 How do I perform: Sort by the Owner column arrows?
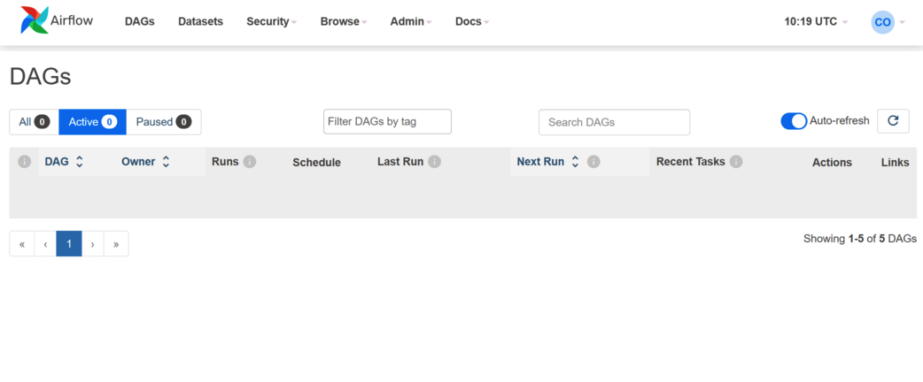pos(166,162)
